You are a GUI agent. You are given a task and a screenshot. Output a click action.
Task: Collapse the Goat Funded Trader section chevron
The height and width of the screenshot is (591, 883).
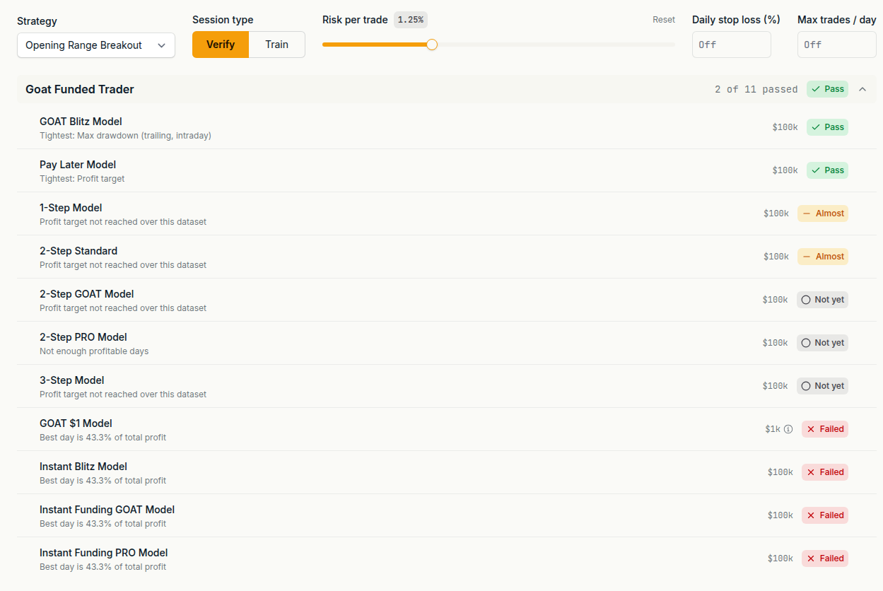coord(862,89)
